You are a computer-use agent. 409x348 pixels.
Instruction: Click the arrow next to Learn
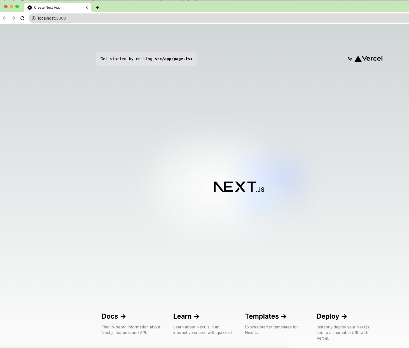tap(197, 316)
